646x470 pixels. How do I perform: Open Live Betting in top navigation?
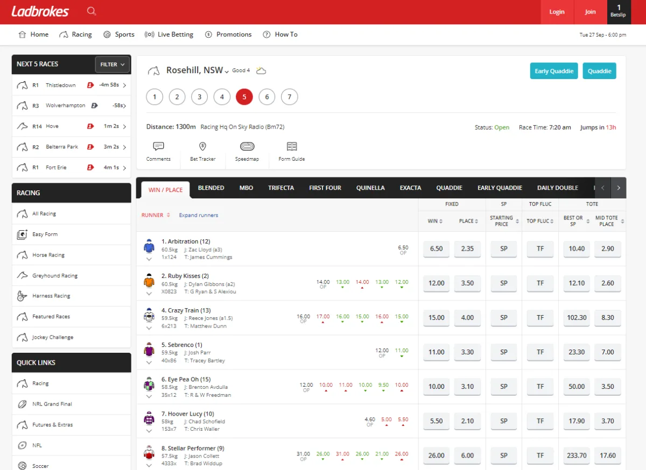tap(169, 34)
